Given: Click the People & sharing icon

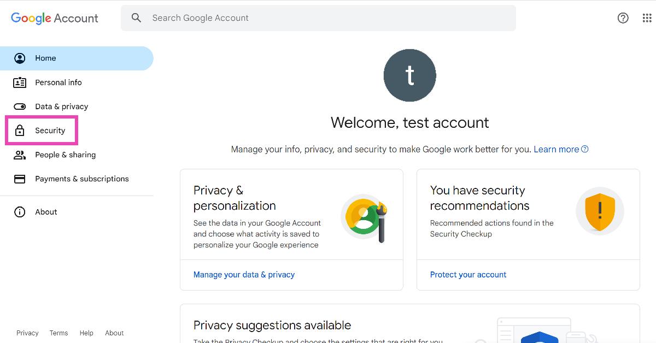Looking at the screenshot, I should pyautogui.click(x=20, y=155).
